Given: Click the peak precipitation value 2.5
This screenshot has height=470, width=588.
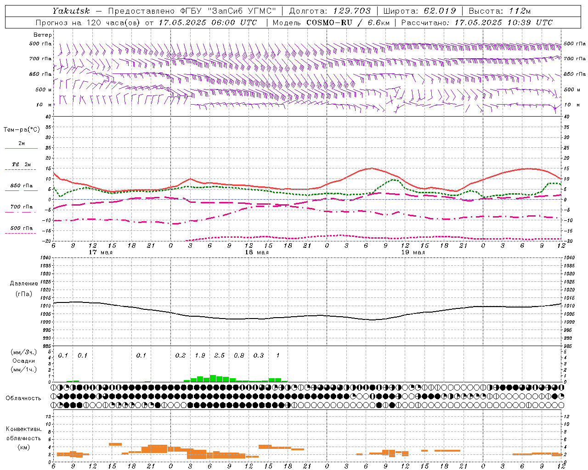Looking at the screenshot, I should 220,356.
